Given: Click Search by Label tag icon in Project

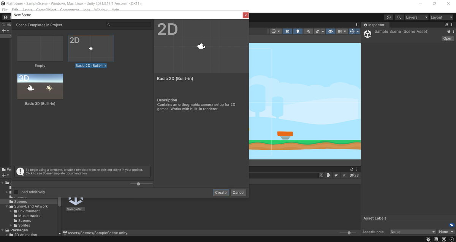Looking at the screenshot, I should pyautogui.click(x=336, y=175).
